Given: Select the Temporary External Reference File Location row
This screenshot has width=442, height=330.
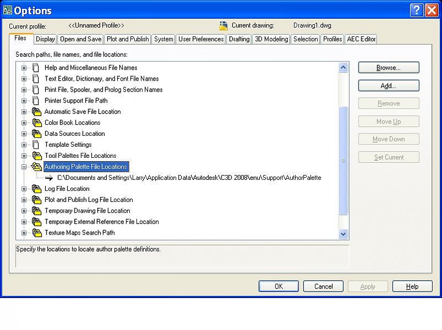Looking at the screenshot, I should tap(102, 222).
